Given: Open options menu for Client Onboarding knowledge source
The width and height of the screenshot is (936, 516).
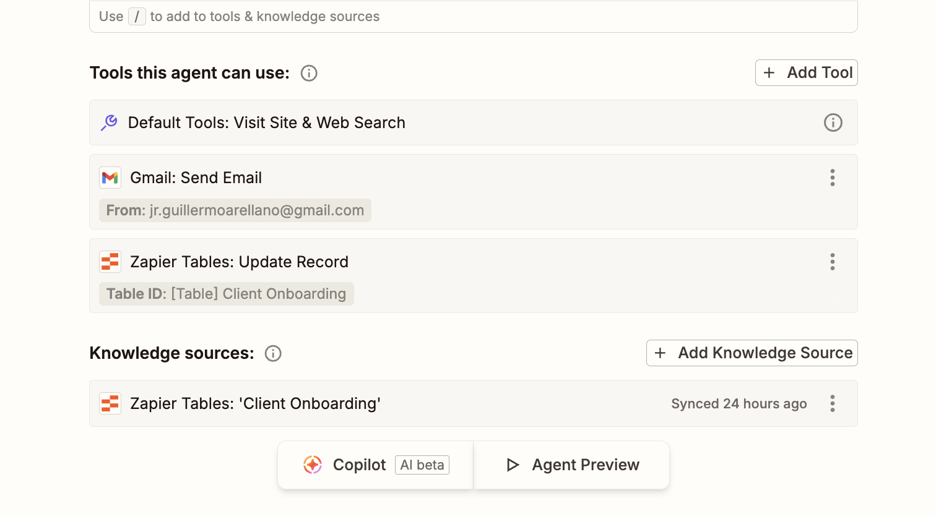Looking at the screenshot, I should (833, 403).
